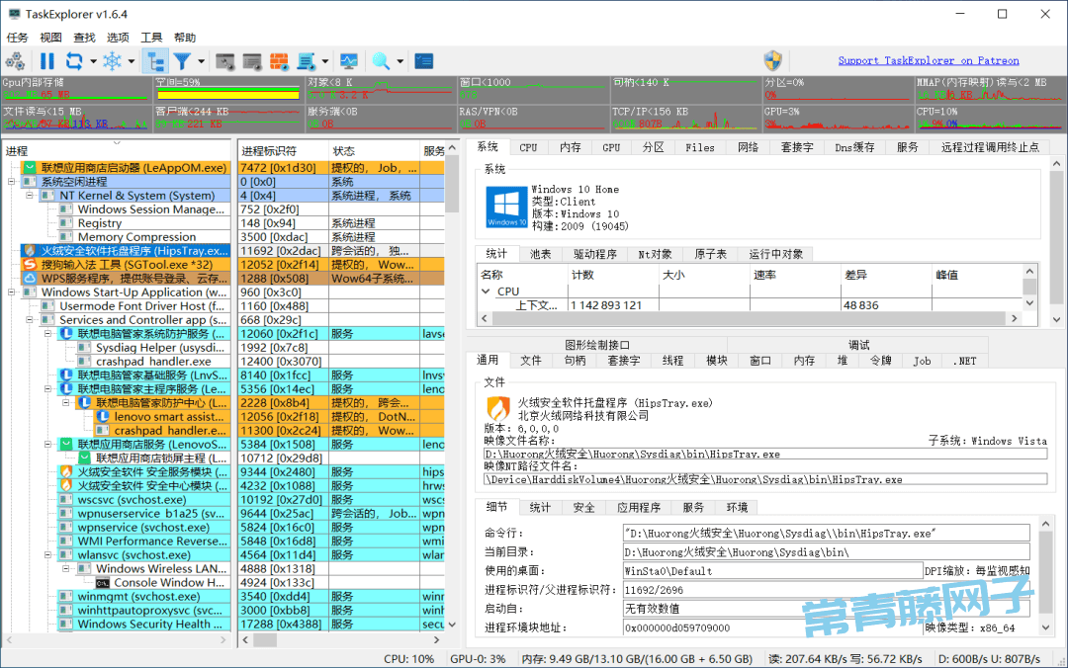The width and height of the screenshot is (1068, 668).
Task: Toggle the process tree view button
Action: point(155,61)
